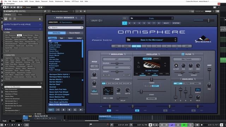
Task: Click the Komplete Kontrol library view icon
Action: click(6, 19)
